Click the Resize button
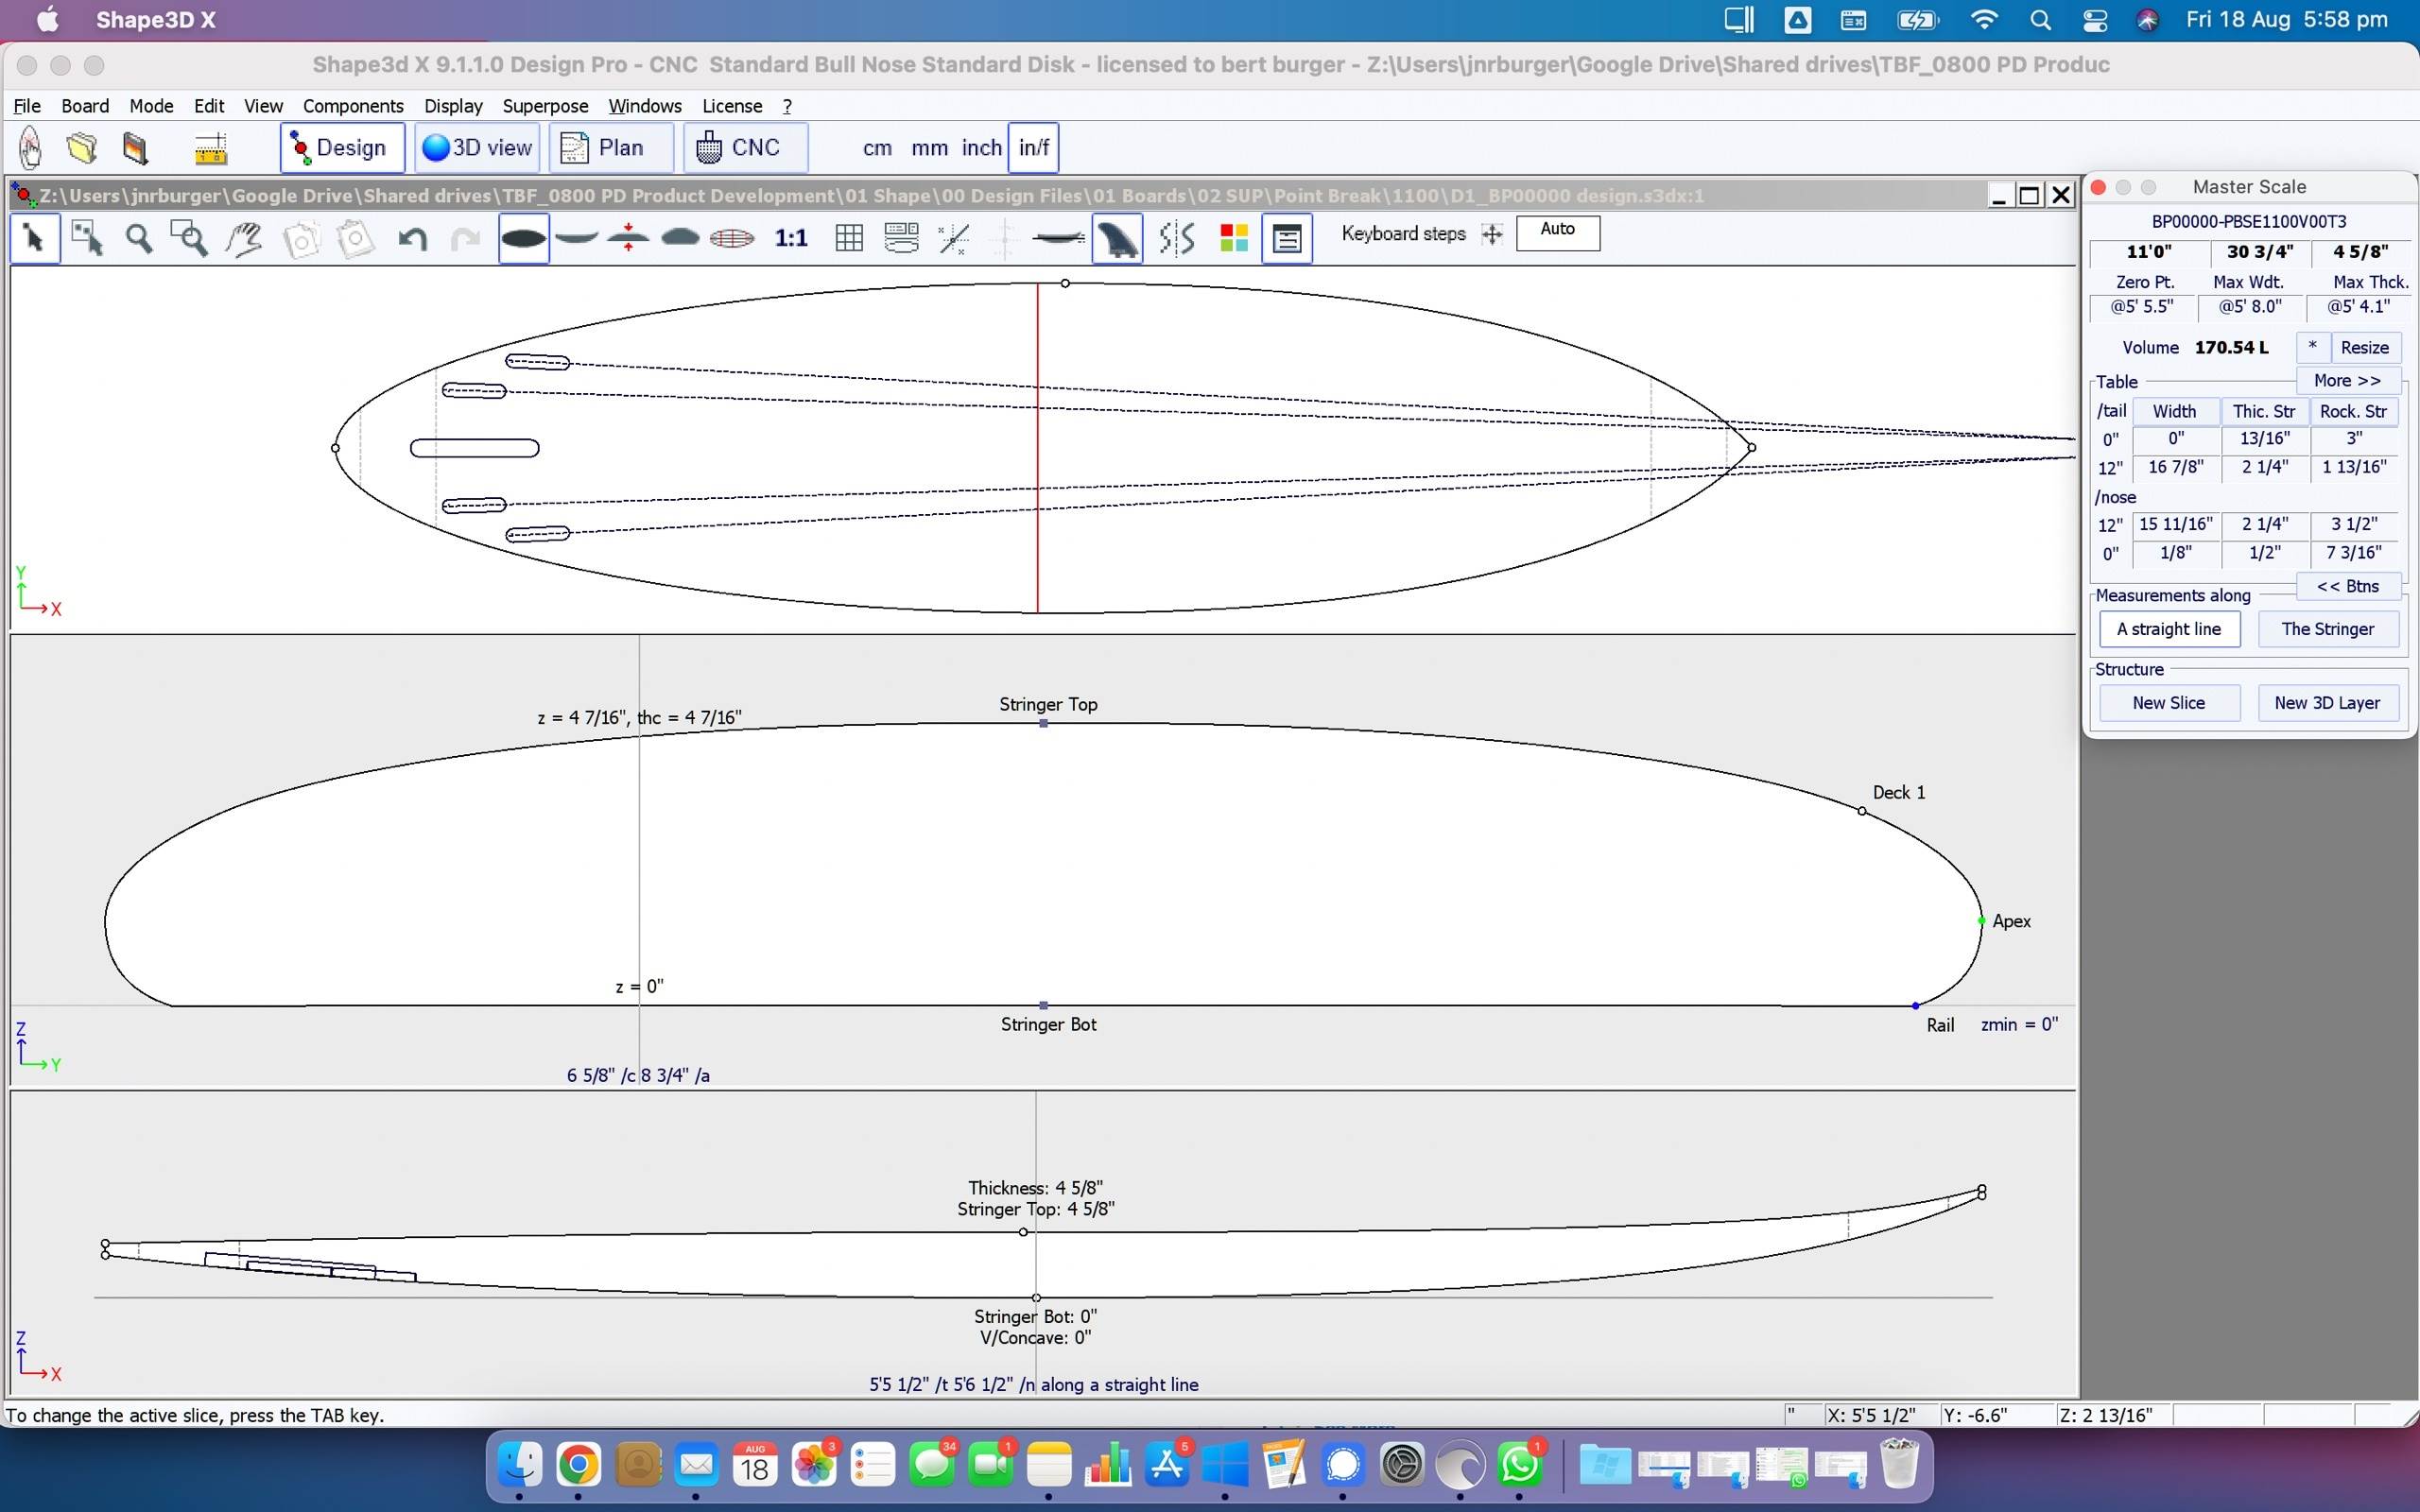The image size is (2420, 1512). coord(2364,347)
